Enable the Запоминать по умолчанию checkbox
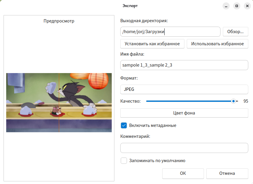Screen dimensions: 253x184 tap(124, 161)
